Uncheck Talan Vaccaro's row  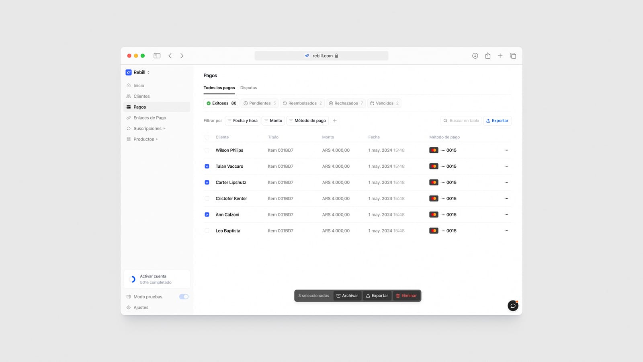tap(207, 166)
